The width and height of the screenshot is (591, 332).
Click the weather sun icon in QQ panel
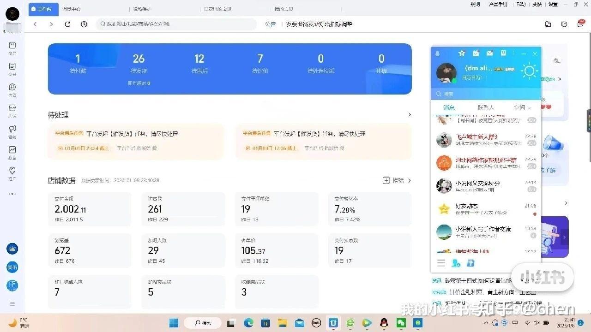coord(529,71)
